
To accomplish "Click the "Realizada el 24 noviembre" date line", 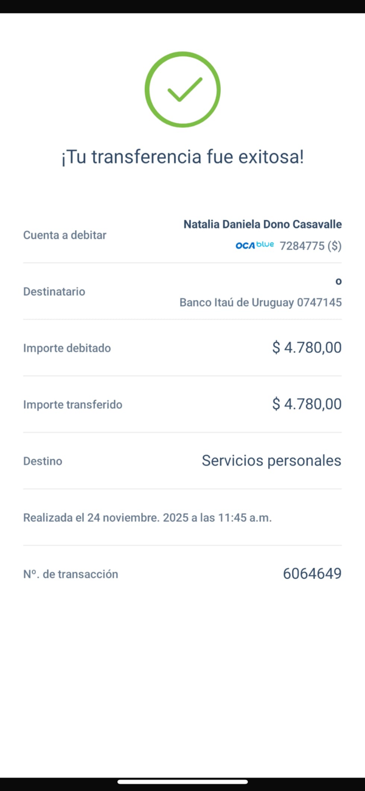I will point(147,518).
